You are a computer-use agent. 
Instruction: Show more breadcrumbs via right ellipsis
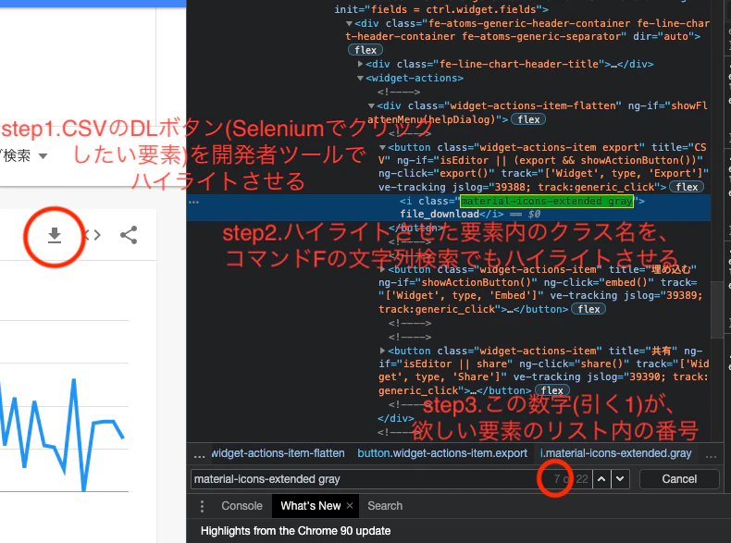click(711, 455)
